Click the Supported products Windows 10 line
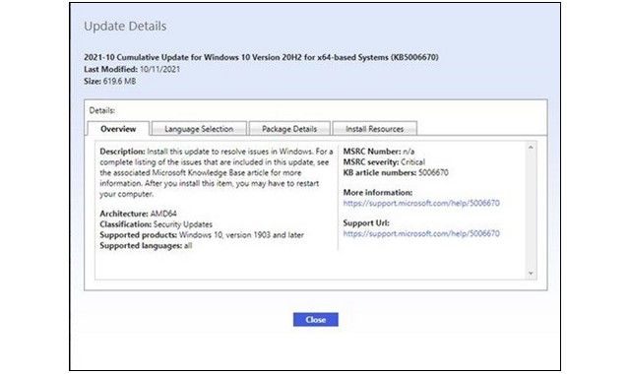The height and width of the screenshot is (374, 630). (x=202, y=234)
